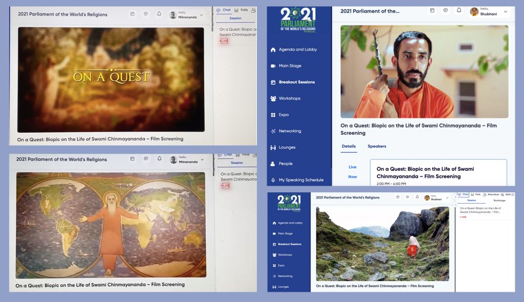Open notifications bell in 'On a Quest' title panel
Image resolution: width=524 pixels, height=302 pixels.
[159, 14]
